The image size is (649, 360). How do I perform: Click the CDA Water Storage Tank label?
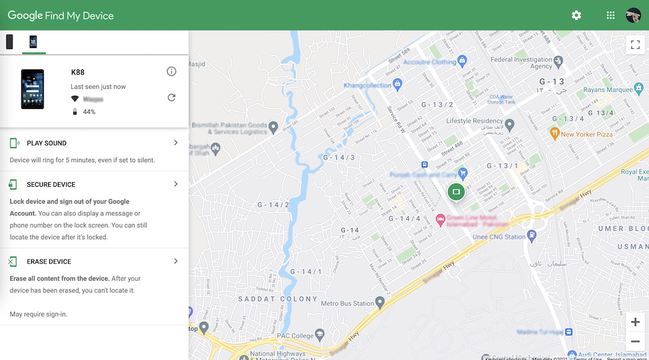501,99
